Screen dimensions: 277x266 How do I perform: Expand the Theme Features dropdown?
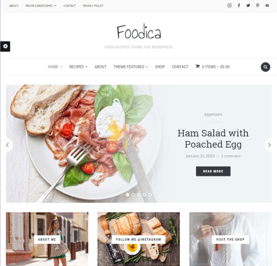click(x=131, y=67)
